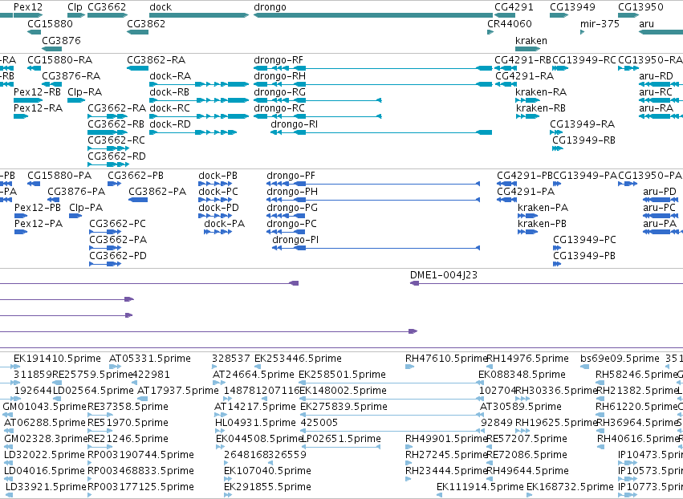Click transcript label 'kraken-RA'
The image size is (683, 499).
click(541, 92)
